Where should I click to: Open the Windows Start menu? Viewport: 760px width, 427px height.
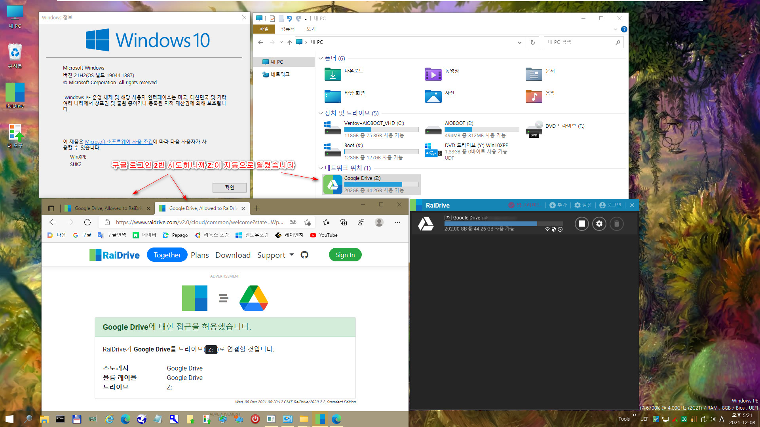pos(9,419)
